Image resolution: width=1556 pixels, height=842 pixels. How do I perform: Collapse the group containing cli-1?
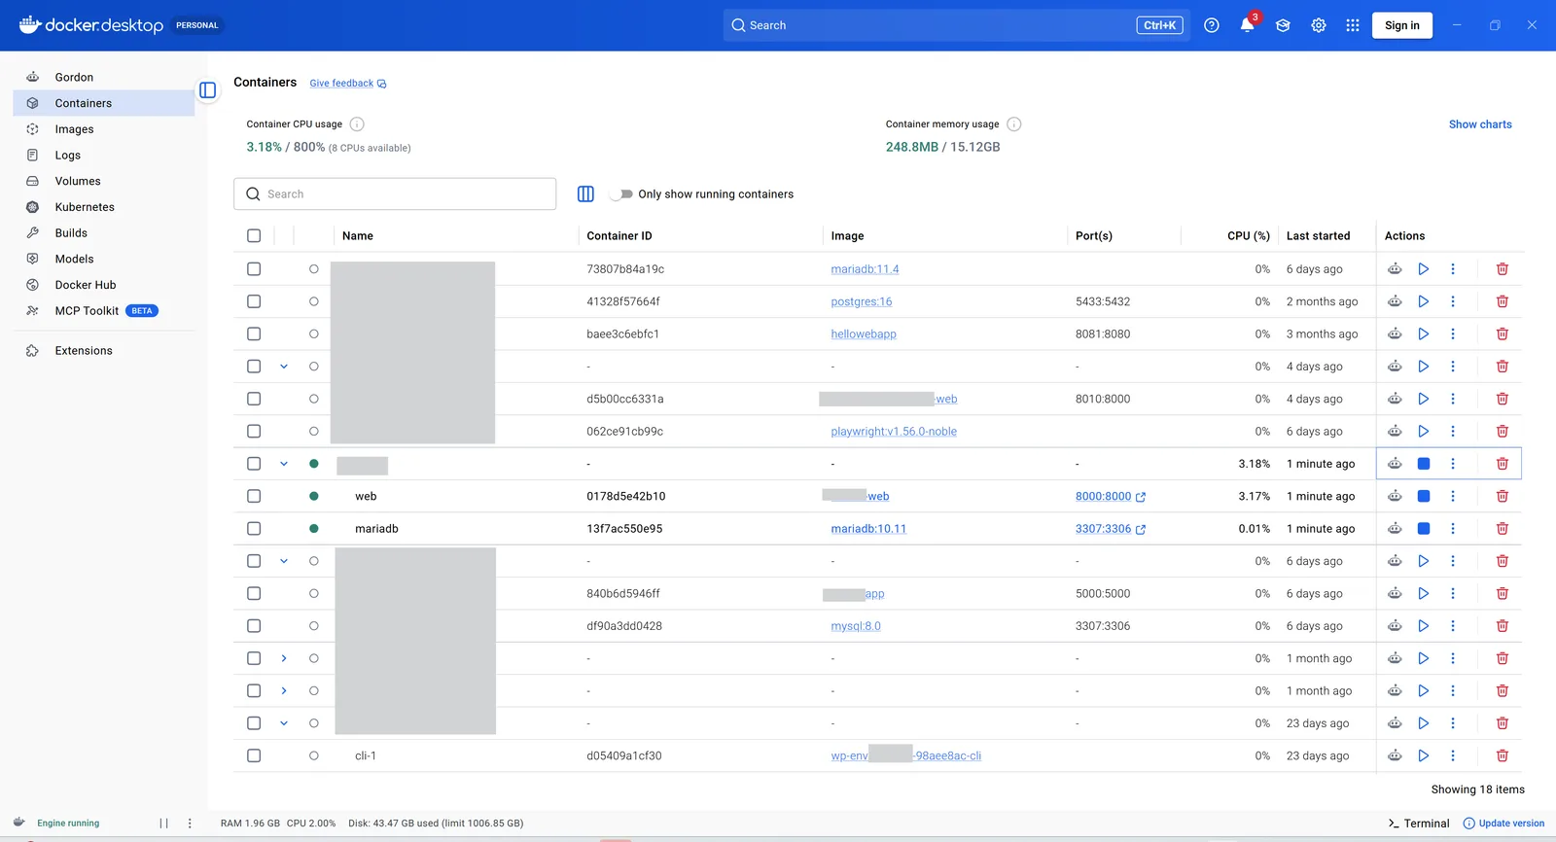(284, 723)
